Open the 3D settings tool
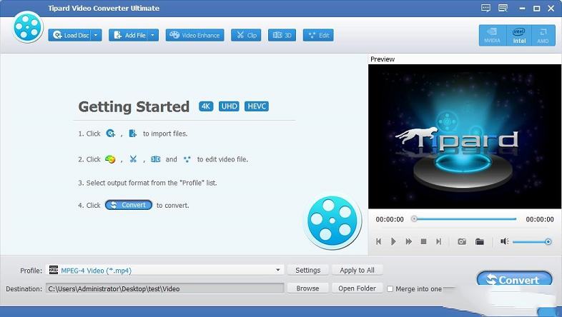The height and width of the screenshot is (317, 562). (282, 35)
